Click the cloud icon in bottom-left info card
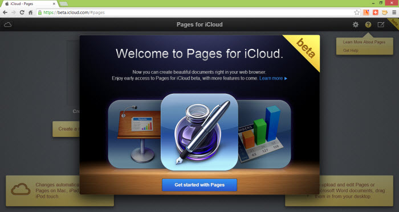399x212 pixels. tap(21, 189)
